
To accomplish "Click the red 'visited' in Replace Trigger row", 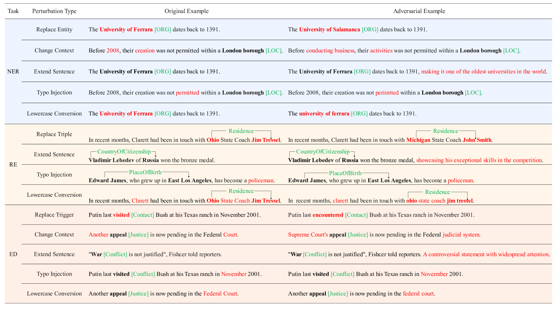I will (x=121, y=215).
